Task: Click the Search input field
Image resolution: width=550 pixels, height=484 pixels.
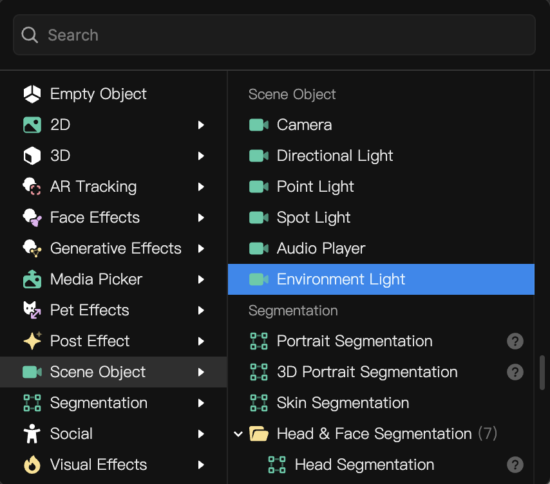Action: (274, 35)
